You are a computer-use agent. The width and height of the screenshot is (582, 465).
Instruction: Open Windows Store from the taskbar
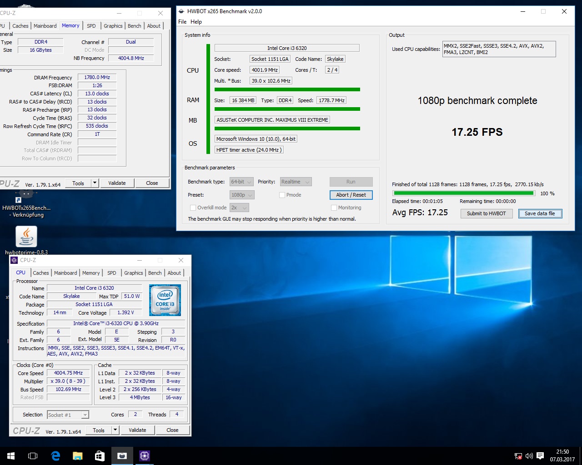pyautogui.click(x=100, y=456)
